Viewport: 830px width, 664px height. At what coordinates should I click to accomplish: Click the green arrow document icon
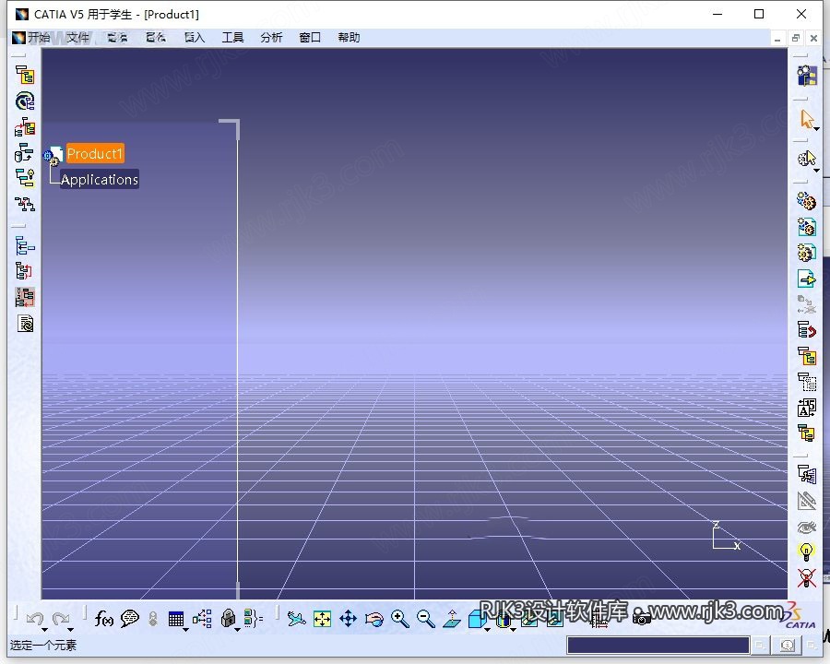[x=807, y=279]
